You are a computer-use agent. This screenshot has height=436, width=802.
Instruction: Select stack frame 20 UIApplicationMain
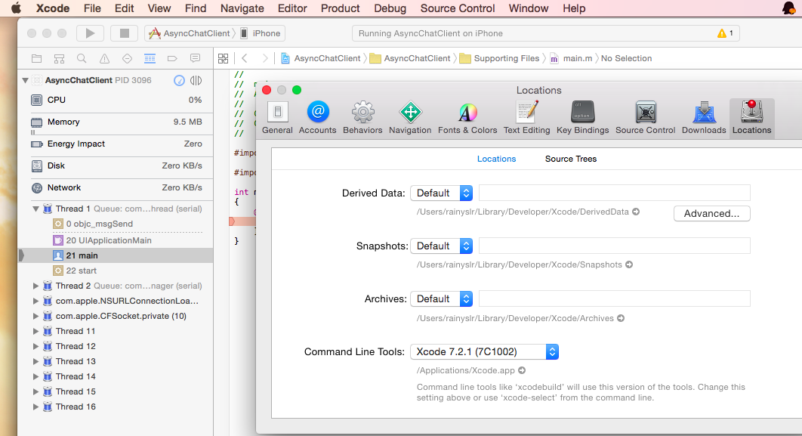point(116,240)
